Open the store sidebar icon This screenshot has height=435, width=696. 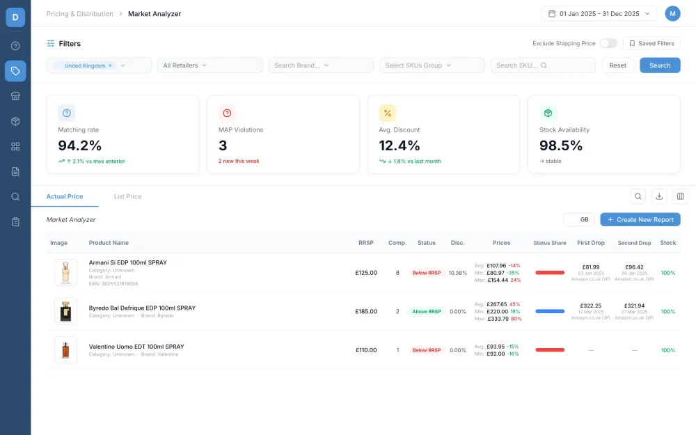coord(15,96)
